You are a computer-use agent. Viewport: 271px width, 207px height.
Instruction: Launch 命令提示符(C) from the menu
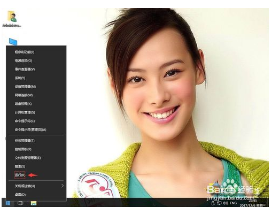[x=36, y=121]
